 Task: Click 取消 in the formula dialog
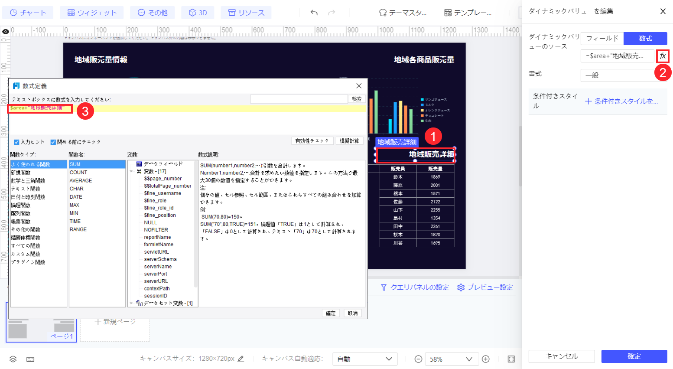[353, 313]
